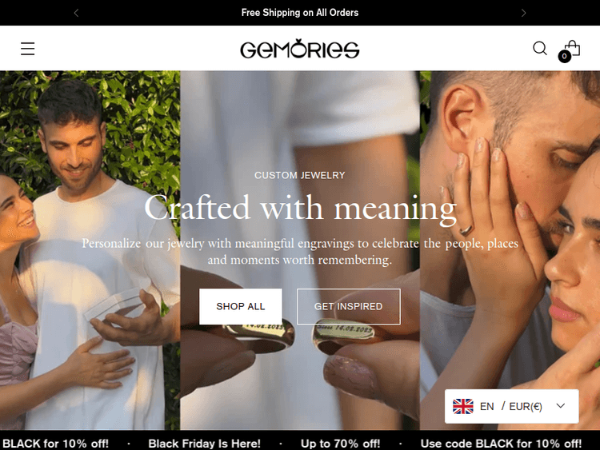Click the SHOP ALL button

241,307
